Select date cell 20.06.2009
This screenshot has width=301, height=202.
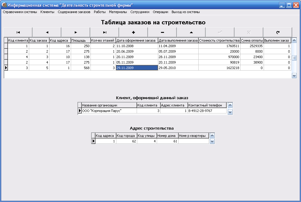(137, 51)
